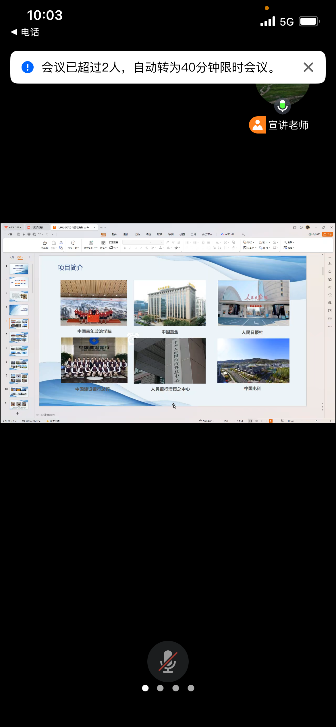Open the WPS AI assistant
The image size is (336, 727).
[227, 234]
